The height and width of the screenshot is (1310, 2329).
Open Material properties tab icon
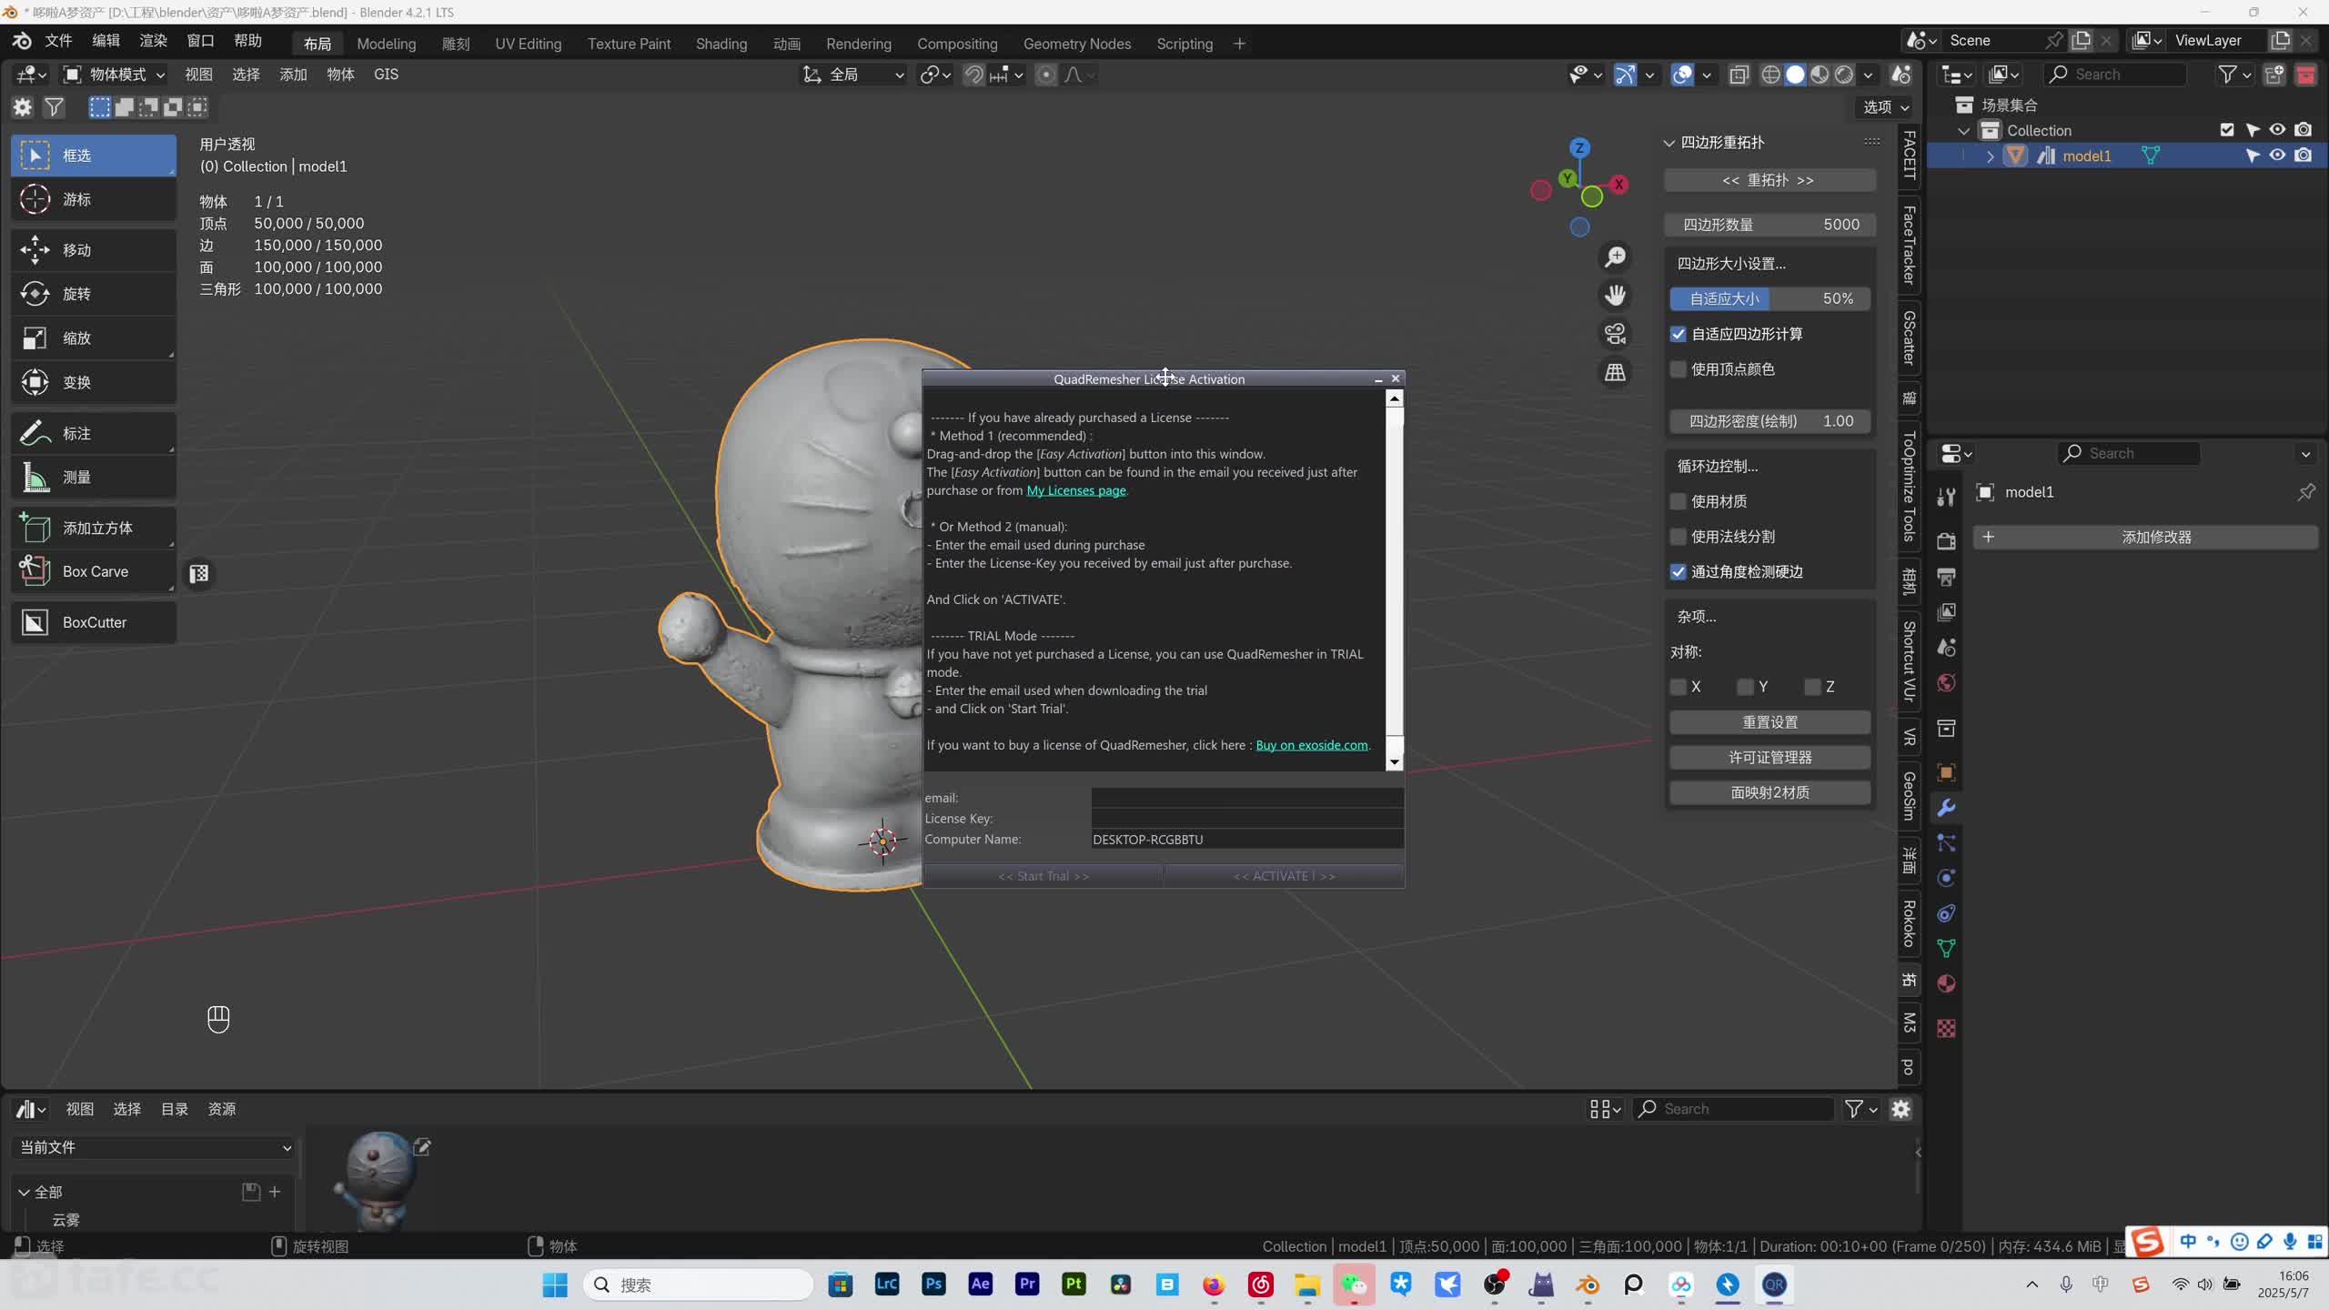[x=1946, y=983]
